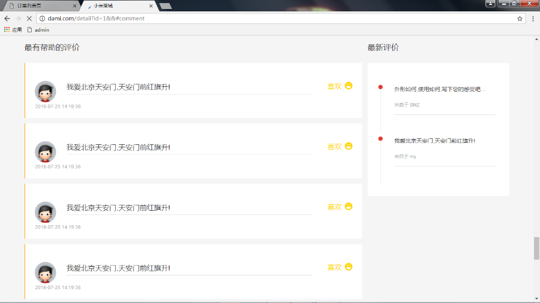Open the Chrome three-dot menu
The width and height of the screenshot is (540, 303).
click(x=533, y=19)
